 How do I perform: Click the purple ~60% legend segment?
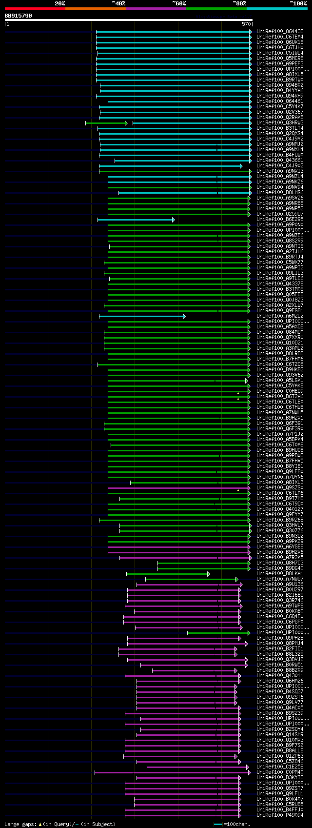156,9
